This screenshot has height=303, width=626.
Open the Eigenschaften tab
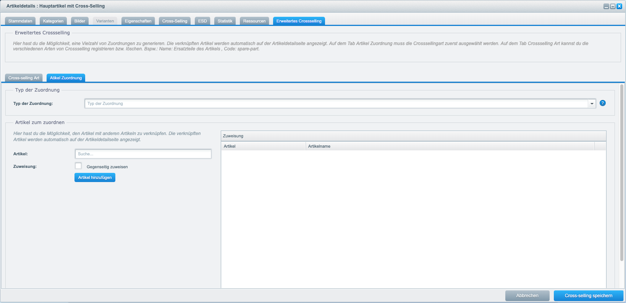138,21
